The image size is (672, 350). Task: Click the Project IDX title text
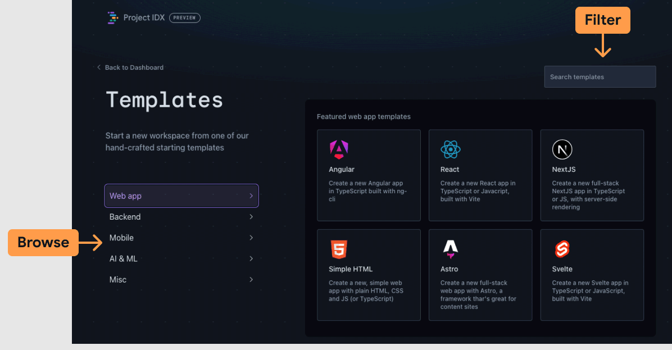coord(144,17)
